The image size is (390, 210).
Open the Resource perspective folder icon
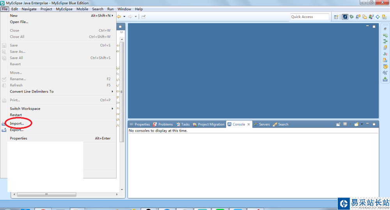[x=365, y=17]
